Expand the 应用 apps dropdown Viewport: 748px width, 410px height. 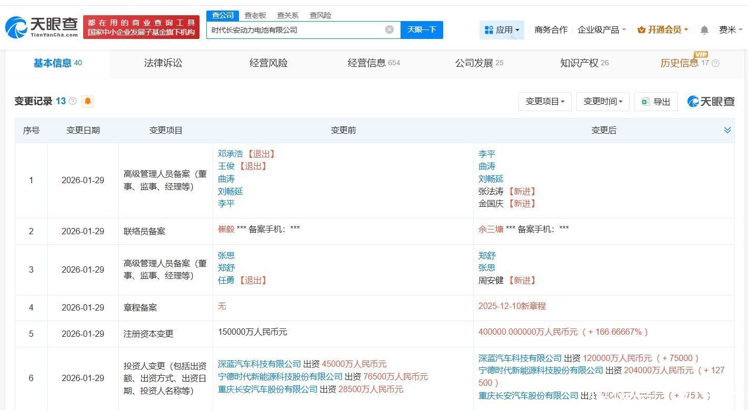tap(502, 30)
